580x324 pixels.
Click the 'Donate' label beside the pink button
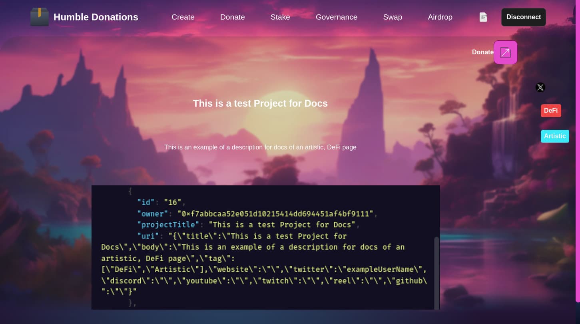483,52
